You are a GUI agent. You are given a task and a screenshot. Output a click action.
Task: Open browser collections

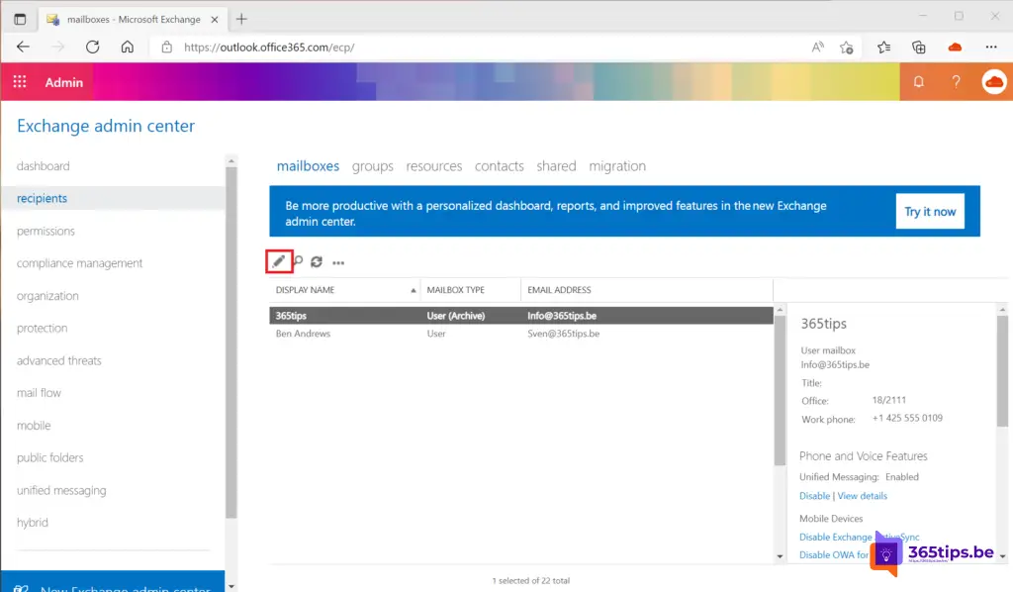(x=918, y=47)
